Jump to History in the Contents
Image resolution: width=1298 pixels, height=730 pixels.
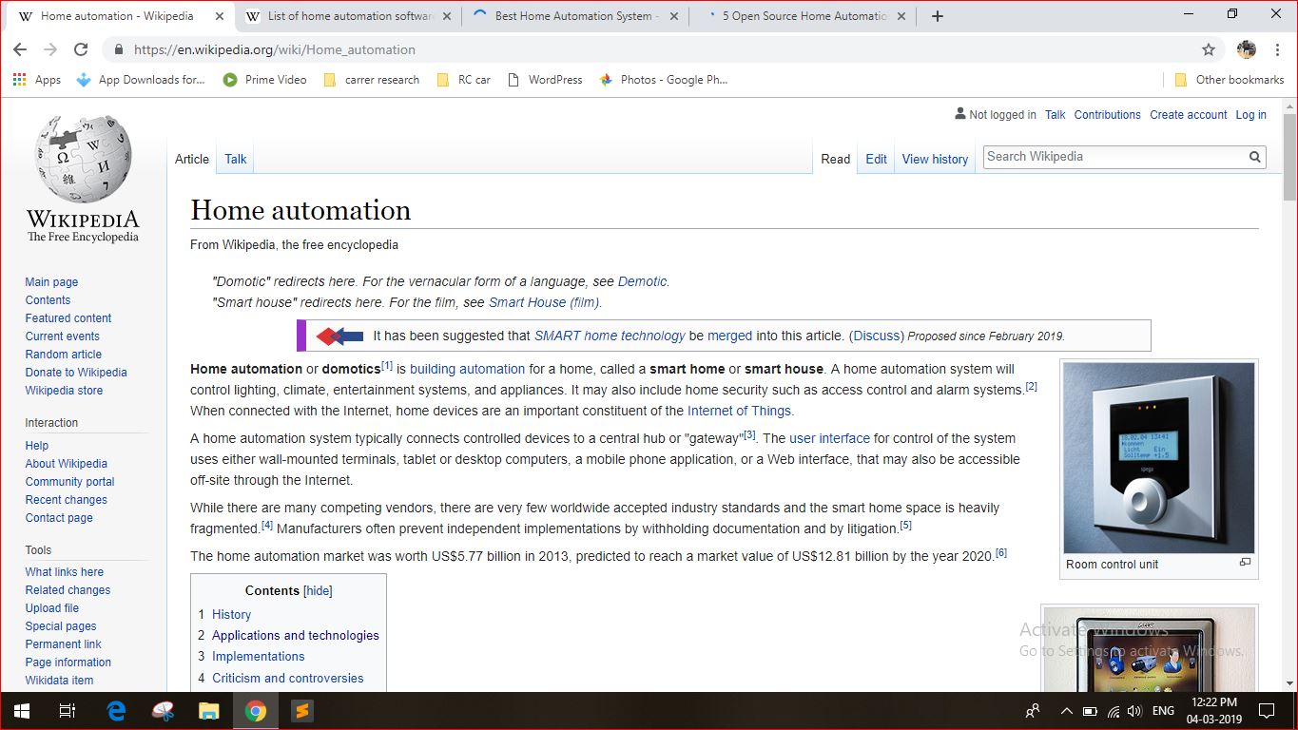(x=231, y=614)
